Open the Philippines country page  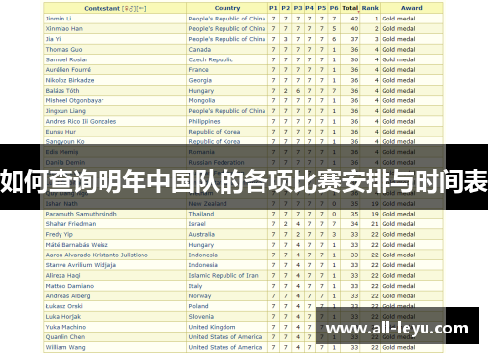coord(204,121)
